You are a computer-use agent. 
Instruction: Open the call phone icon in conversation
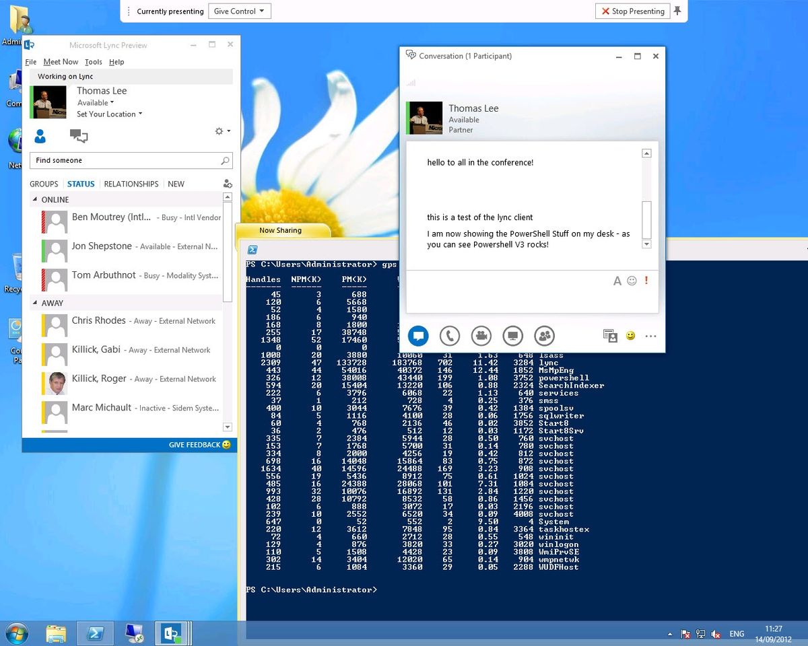[x=450, y=335]
